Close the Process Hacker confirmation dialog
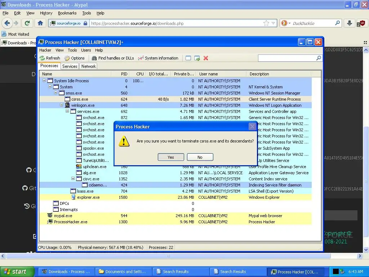369x277 pixels. pos(252,127)
